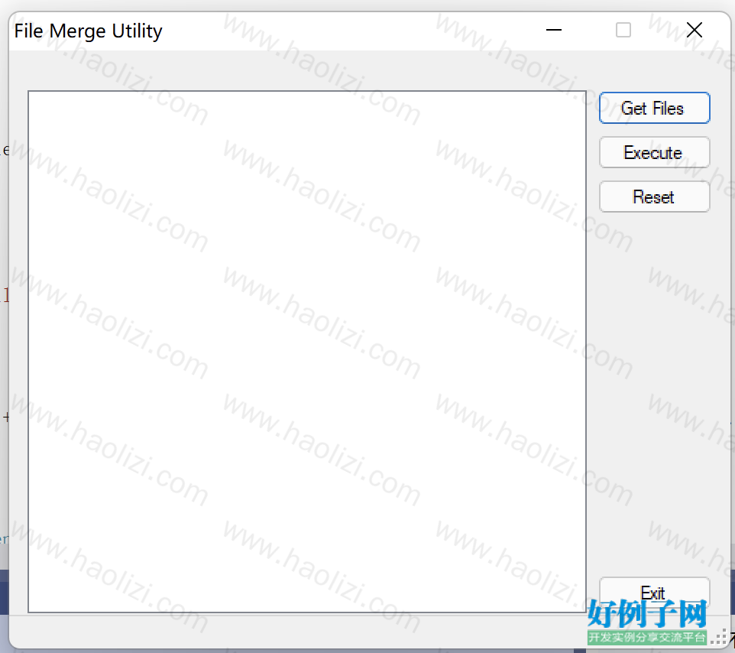The width and height of the screenshot is (735, 653).
Task: Click the disabled maximize window button
Action: click(623, 31)
